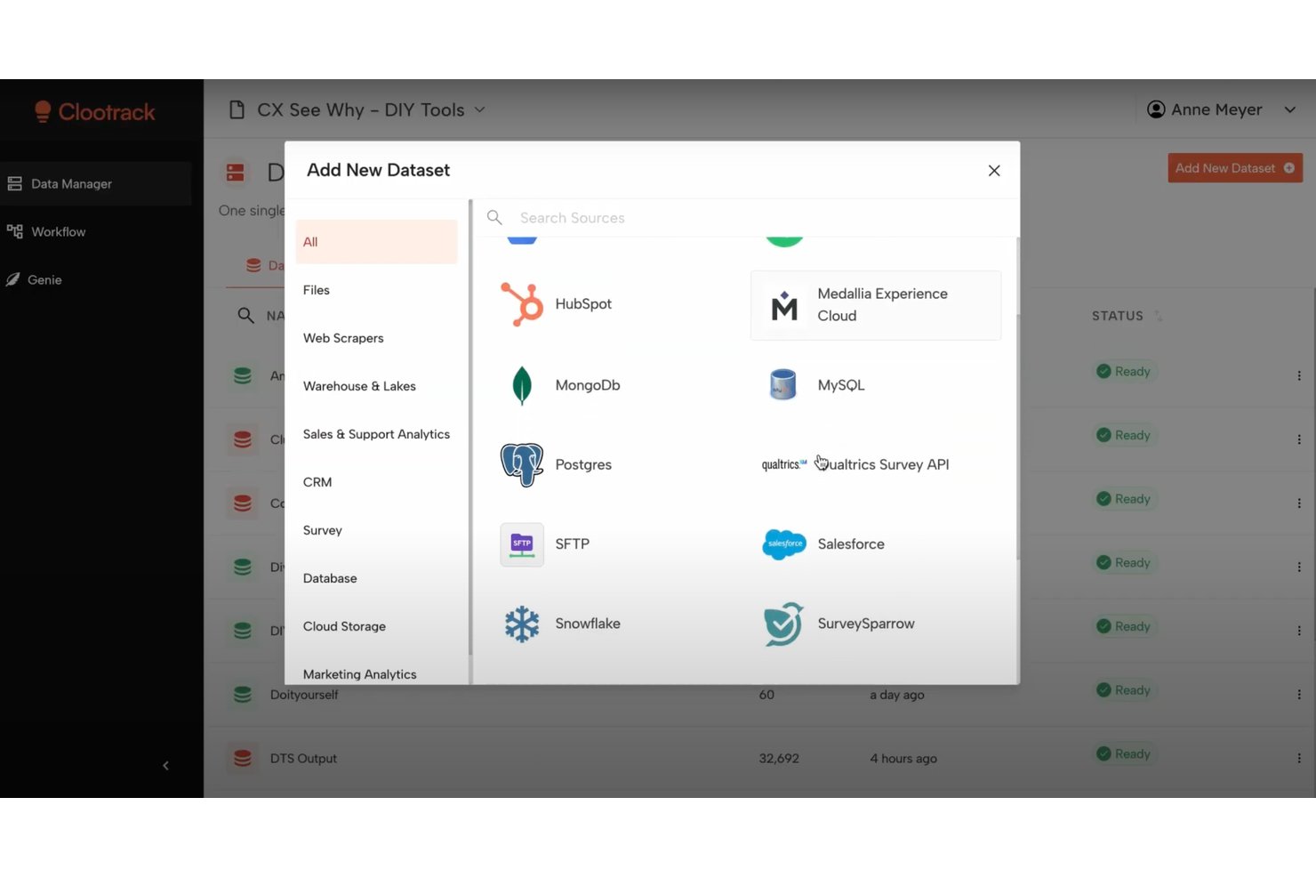Open the three-dot menu for DTS Output
The image size is (1316, 878).
click(1299, 759)
